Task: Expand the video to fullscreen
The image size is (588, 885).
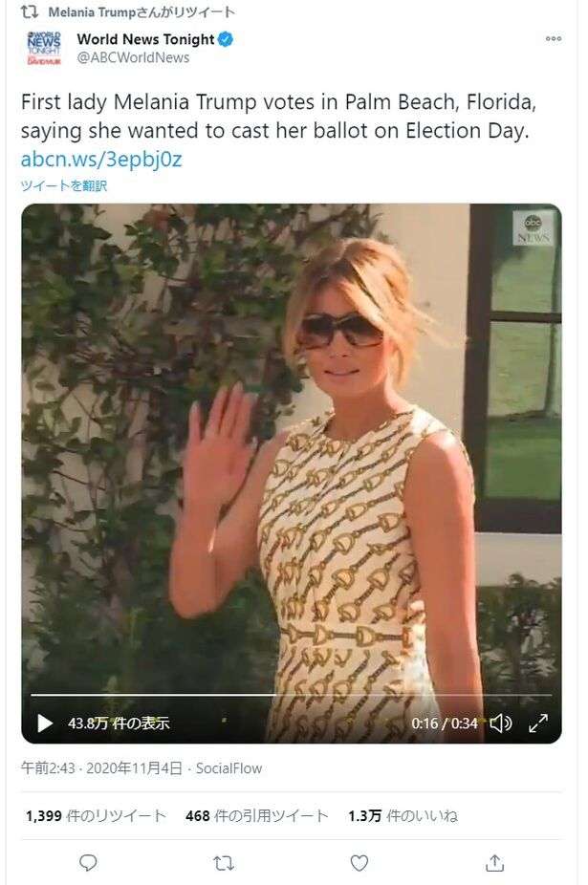Action: (538, 723)
